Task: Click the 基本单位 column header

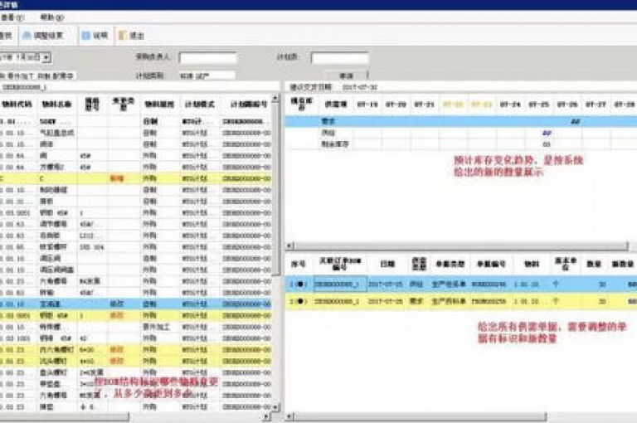Action: point(566,264)
